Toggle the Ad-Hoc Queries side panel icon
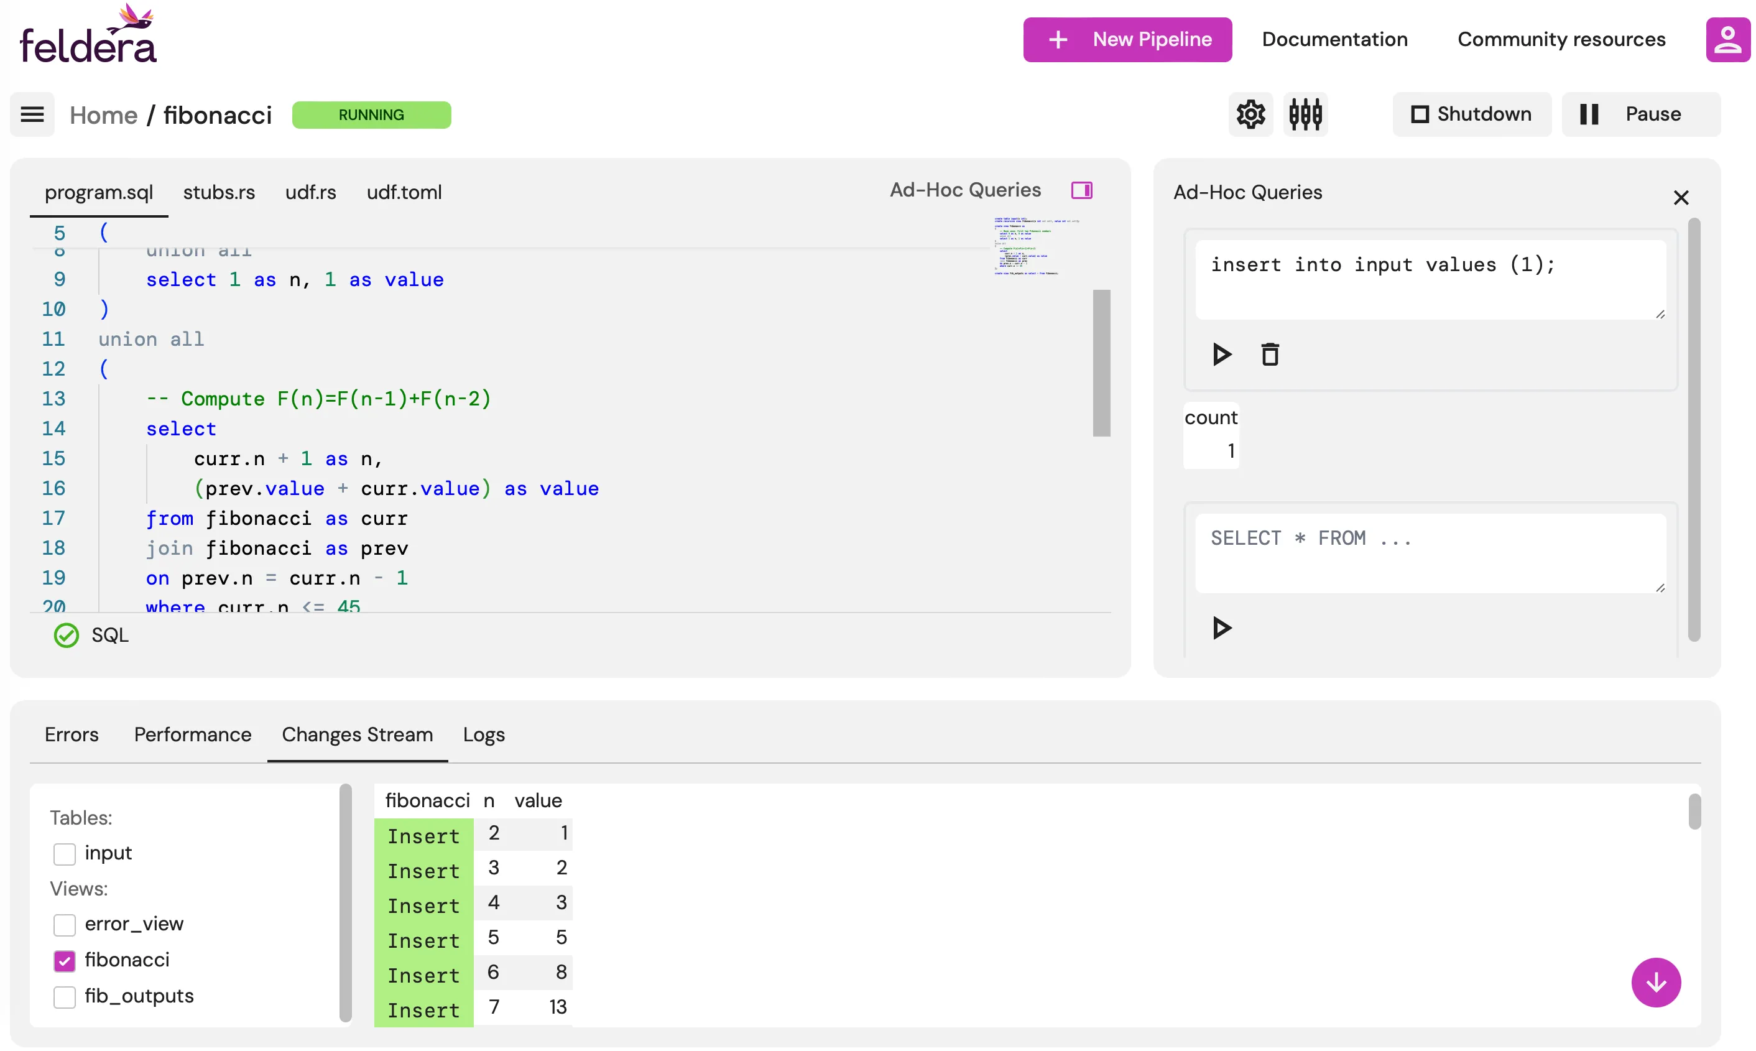 [x=1081, y=190]
